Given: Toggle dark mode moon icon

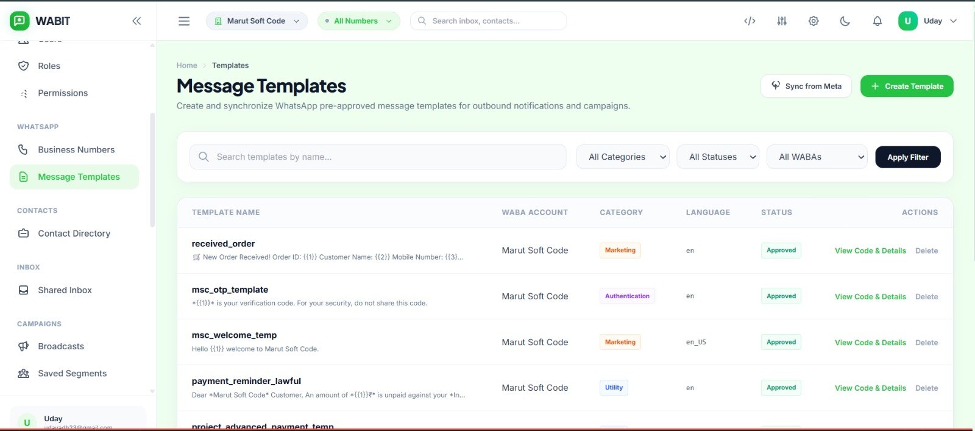Looking at the screenshot, I should point(845,21).
